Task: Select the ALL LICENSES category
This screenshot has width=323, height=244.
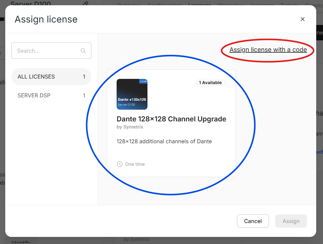Action: 51,77
